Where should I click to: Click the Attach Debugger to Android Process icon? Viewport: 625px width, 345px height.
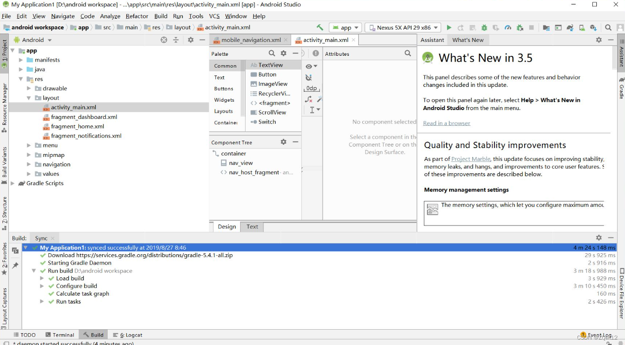tap(520, 28)
